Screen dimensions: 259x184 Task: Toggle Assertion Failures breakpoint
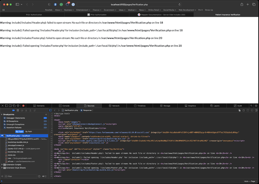45,128
